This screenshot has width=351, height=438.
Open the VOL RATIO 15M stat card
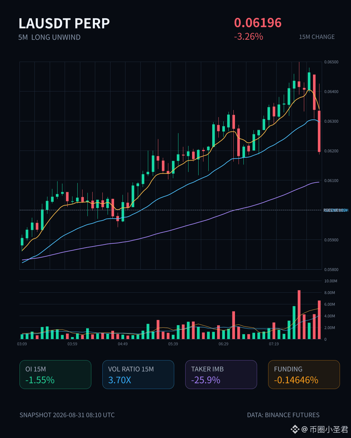(138, 374)
